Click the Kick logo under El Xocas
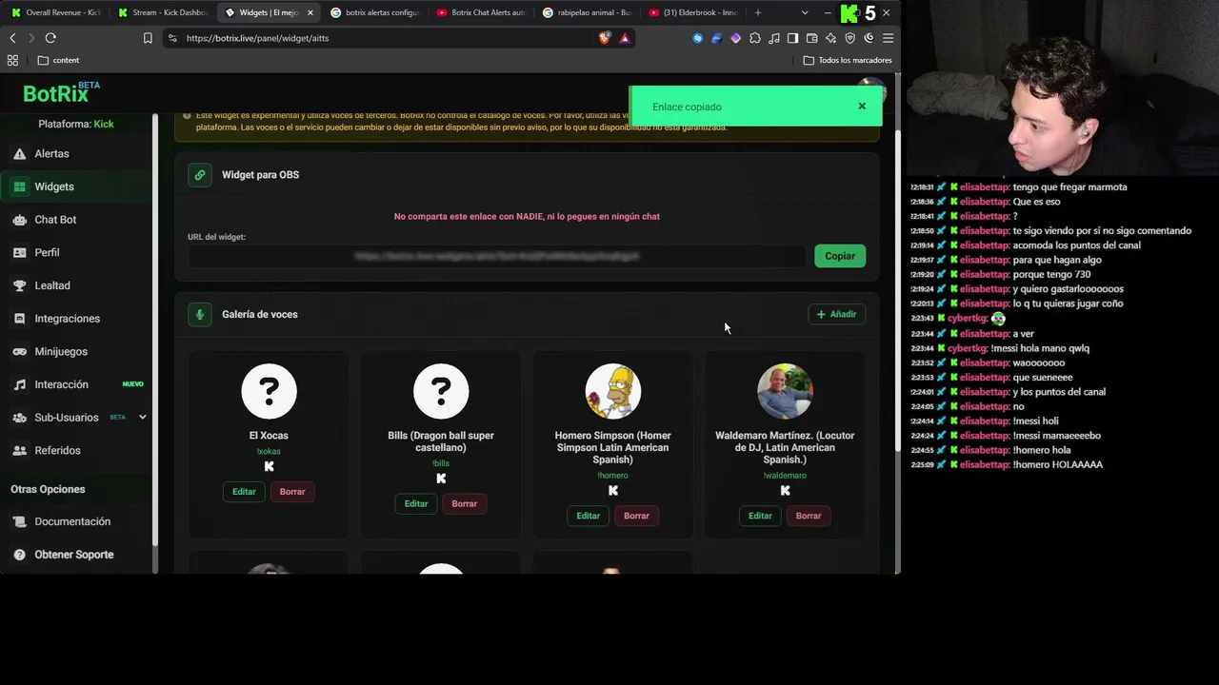The width and height of the screenshot is (1219, 685). pos(269,466)
